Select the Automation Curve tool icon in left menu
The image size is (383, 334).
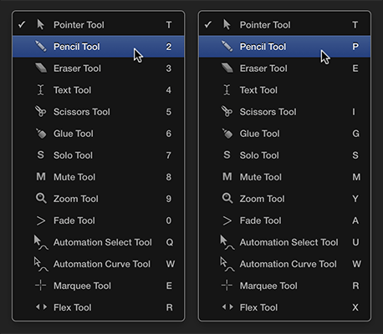pyautogui.click(x=41, y=264)
